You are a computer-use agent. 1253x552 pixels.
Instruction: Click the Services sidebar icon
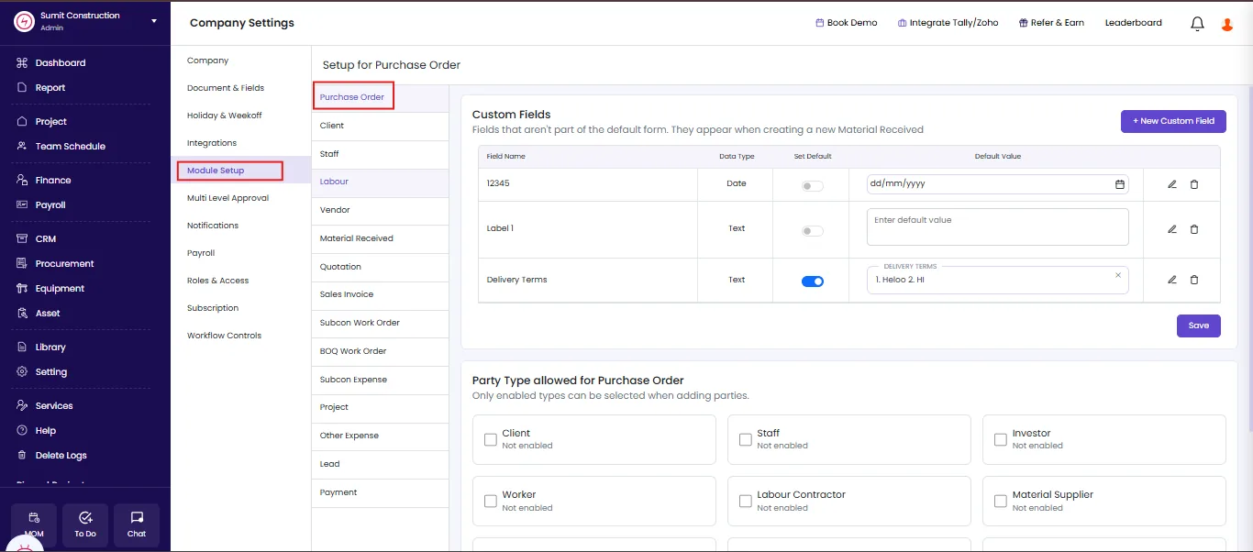[22, 405]
